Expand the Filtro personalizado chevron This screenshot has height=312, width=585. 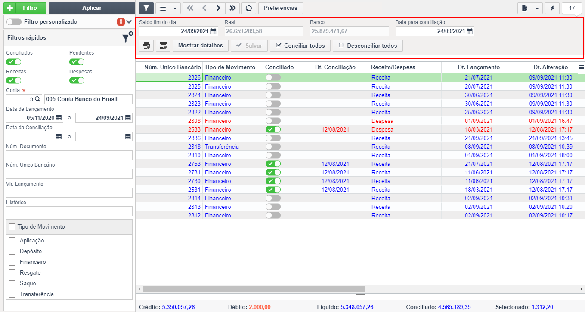click(x=129, y=21)
